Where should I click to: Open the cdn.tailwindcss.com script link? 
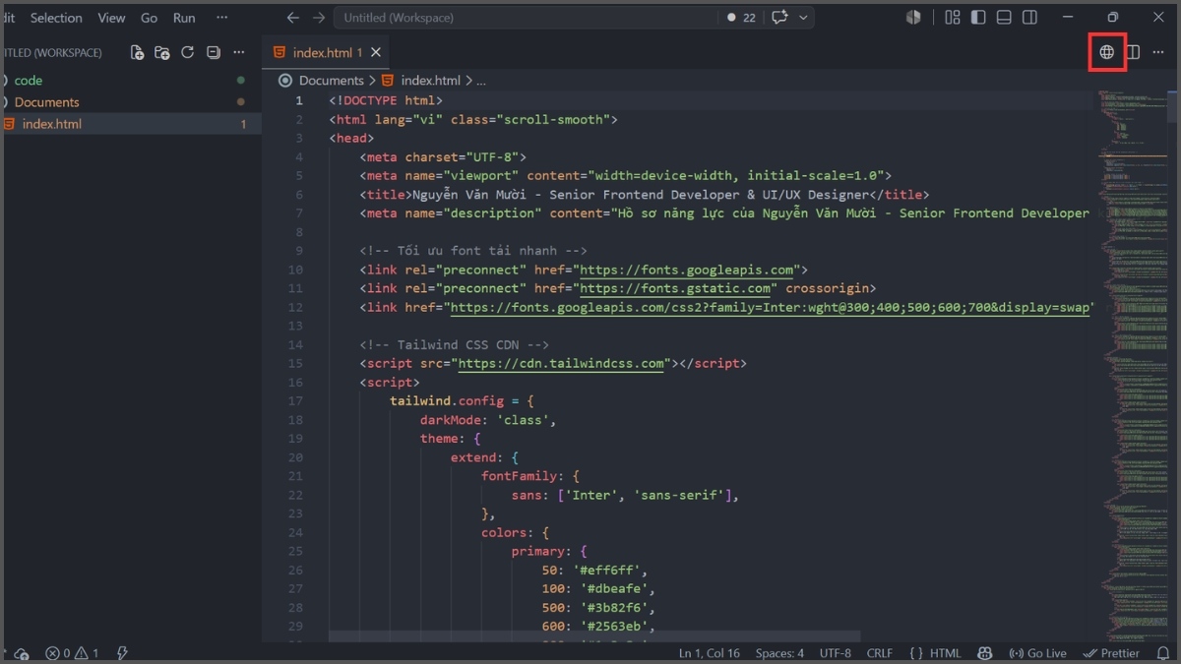(x=561, y=363)
